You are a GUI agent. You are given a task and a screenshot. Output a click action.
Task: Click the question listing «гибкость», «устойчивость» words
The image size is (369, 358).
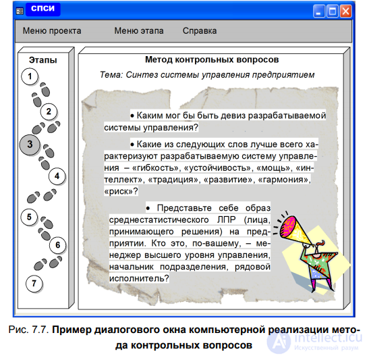click(211, 168)
